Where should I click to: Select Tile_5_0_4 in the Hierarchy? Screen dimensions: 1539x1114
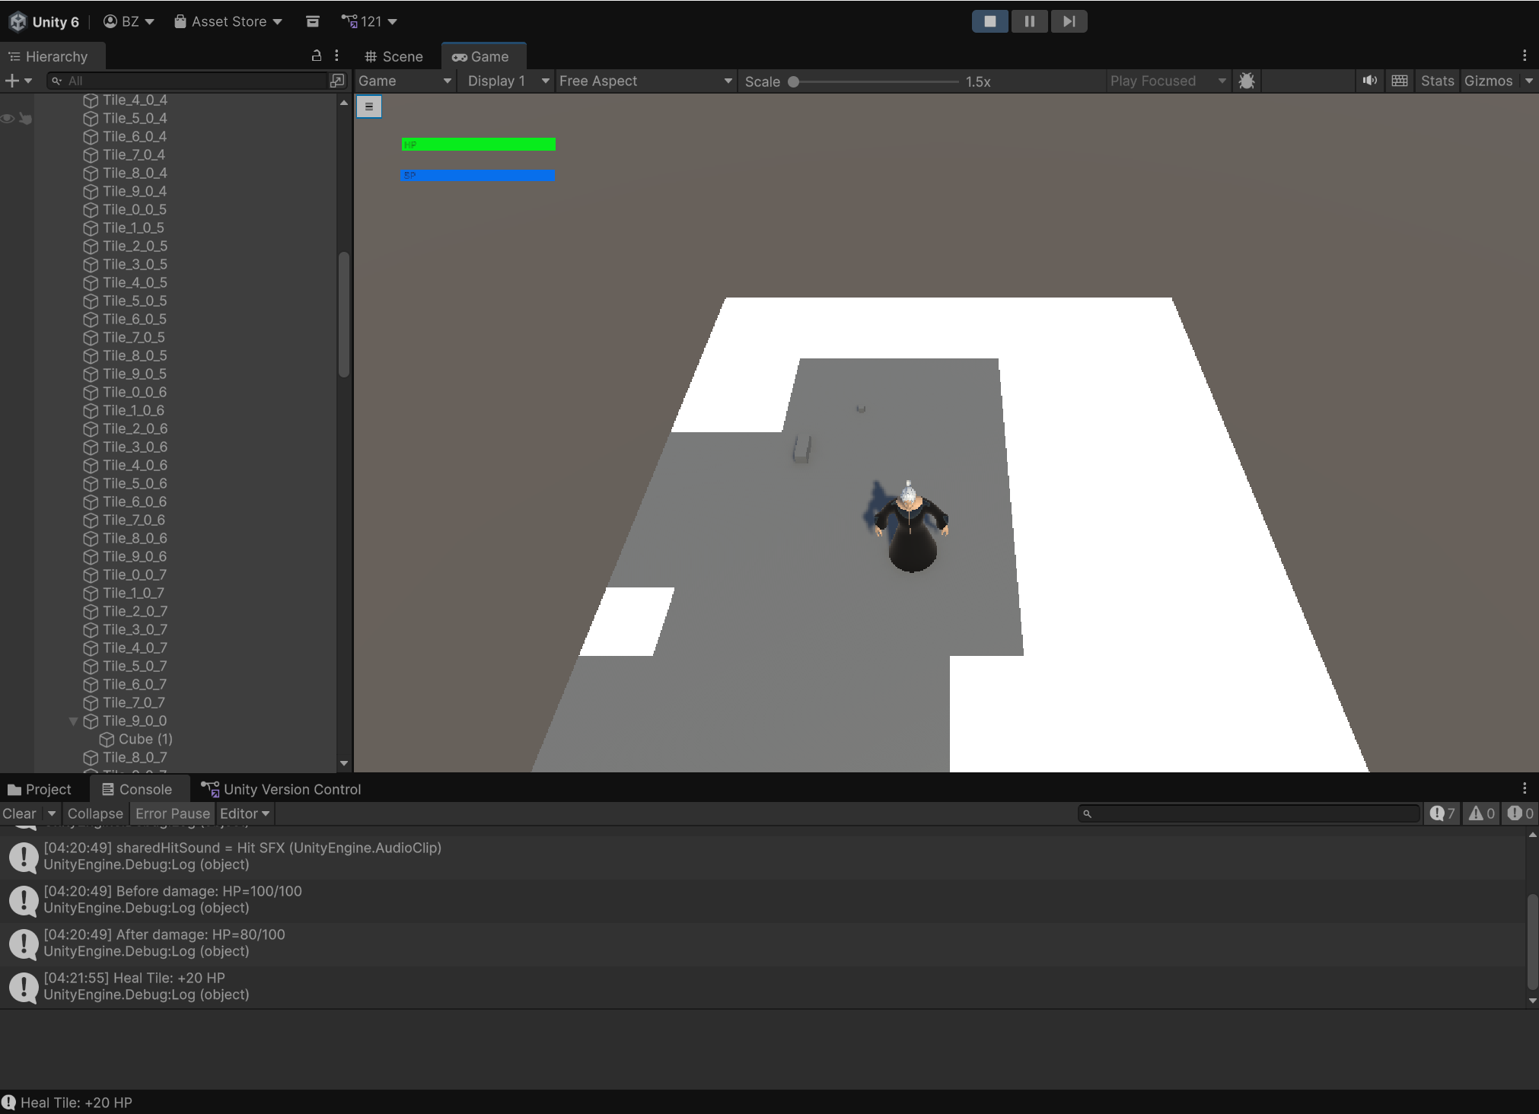click(135, 118)
